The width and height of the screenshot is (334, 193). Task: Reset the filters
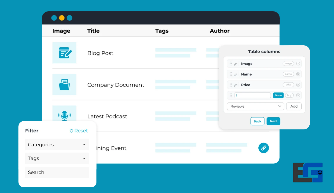[79, 131]
